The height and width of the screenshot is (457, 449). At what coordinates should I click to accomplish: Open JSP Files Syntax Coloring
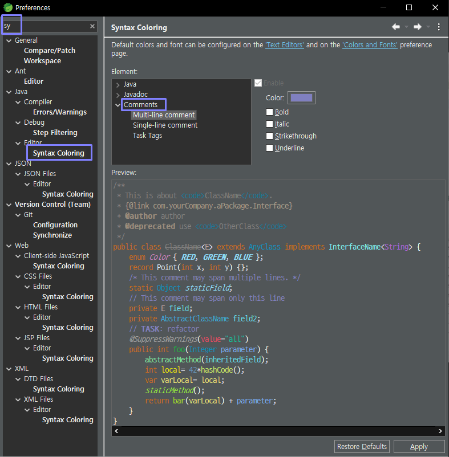coord(68,358)
